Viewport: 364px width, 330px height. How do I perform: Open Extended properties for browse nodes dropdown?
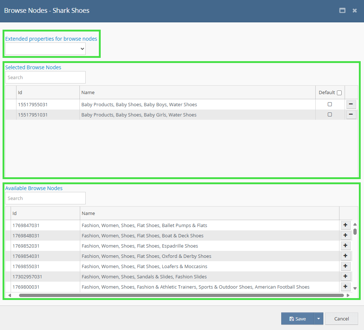click(45, 49)
